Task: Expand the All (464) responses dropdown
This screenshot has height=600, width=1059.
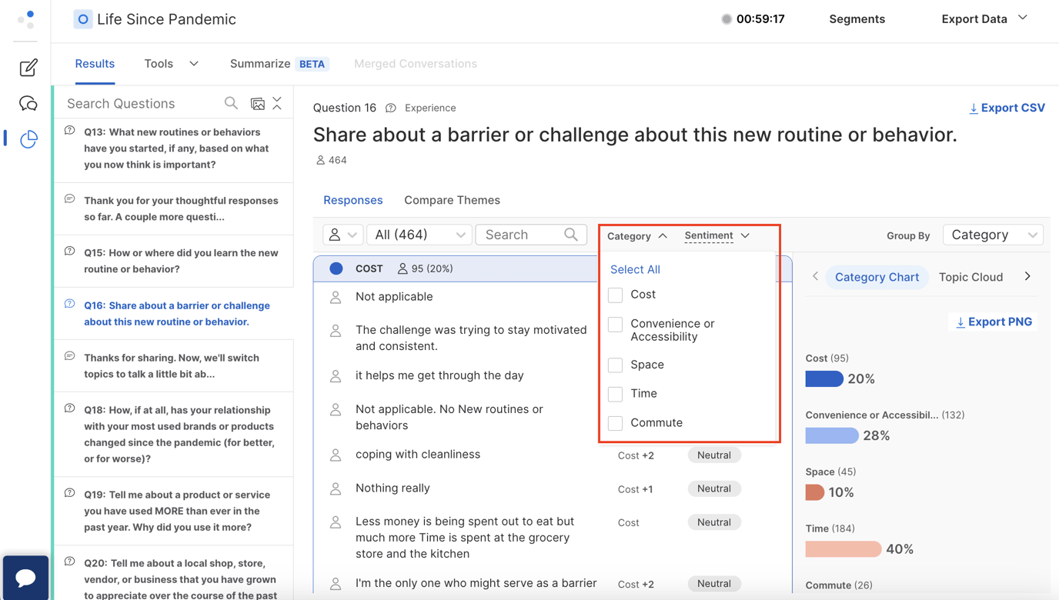Action: point(419,235)
